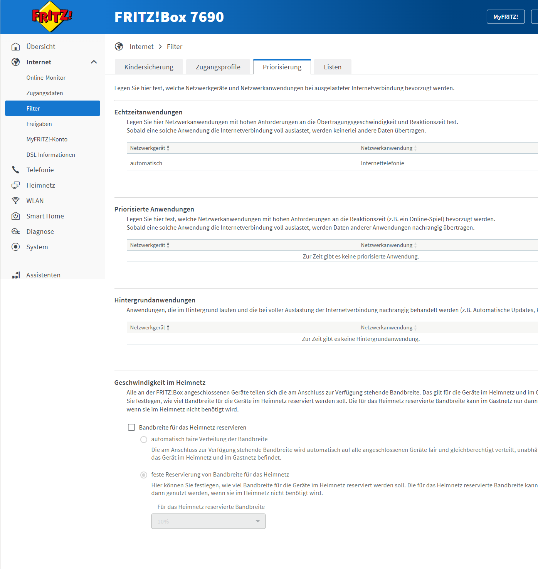538x569 pixels.
Task: Sort Priorisierte Anwendungen by Netzwerkgerät arrow icon
Action: 168,245
